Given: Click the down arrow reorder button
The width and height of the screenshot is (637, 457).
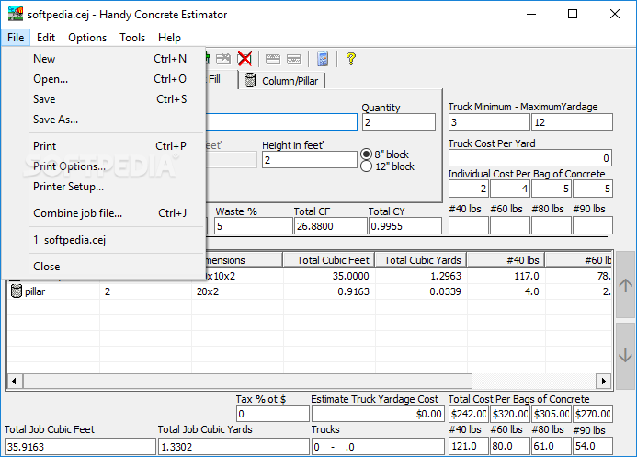Looking at the screenshot, I should pos(625,356).
